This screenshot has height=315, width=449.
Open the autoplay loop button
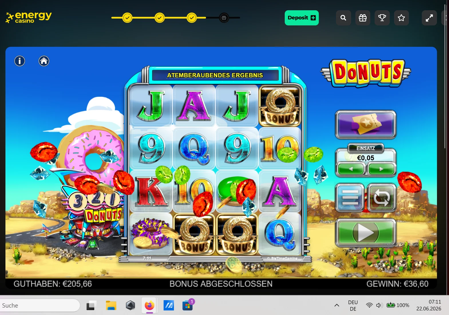pos(382,197)
